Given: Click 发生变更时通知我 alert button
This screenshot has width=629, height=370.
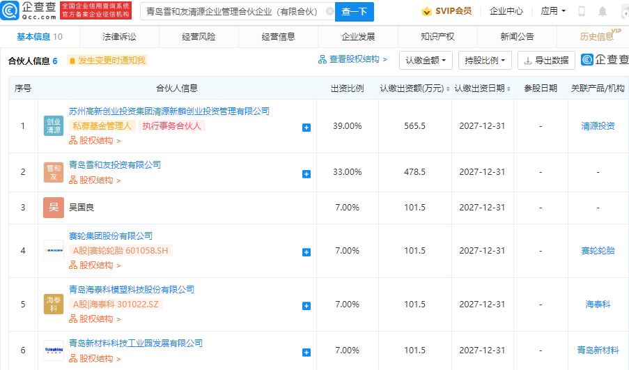Looking at the screenshot, I should [107, 61].
